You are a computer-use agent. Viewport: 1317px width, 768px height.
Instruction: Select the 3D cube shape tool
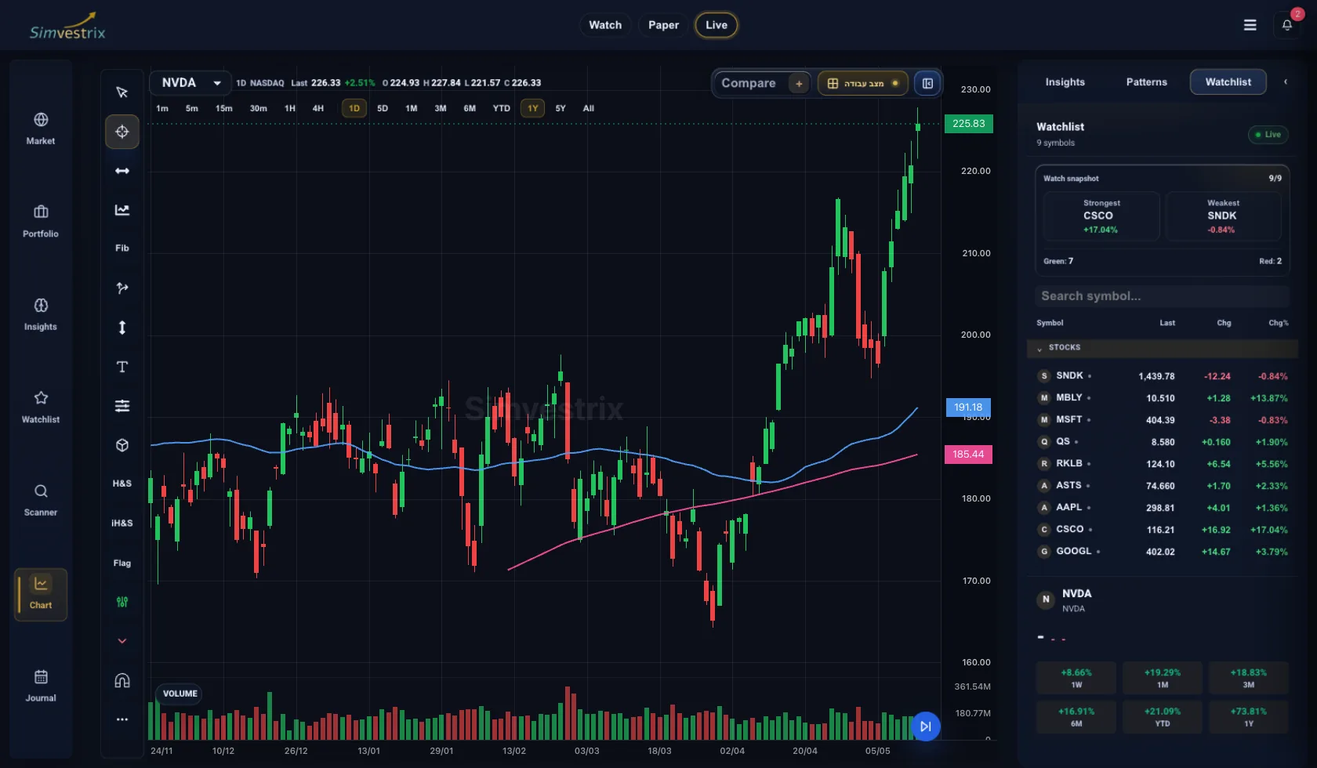point(122,445)
